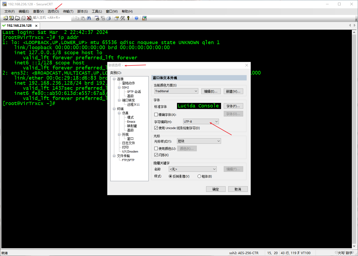Image resolution: width=358 pixels, height=256 pixels.
Task: Click the 输入主机 host input field
Action: click(52, 18)
